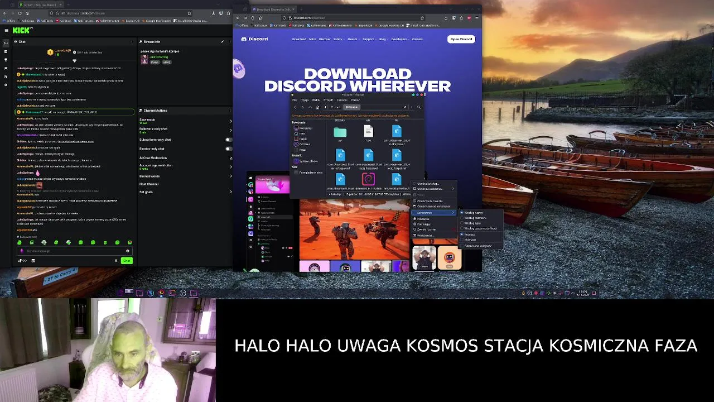This screenshot has width=714, height=402.
Task: Click the trophy icon in Kick sidebar
Action: 6,60
